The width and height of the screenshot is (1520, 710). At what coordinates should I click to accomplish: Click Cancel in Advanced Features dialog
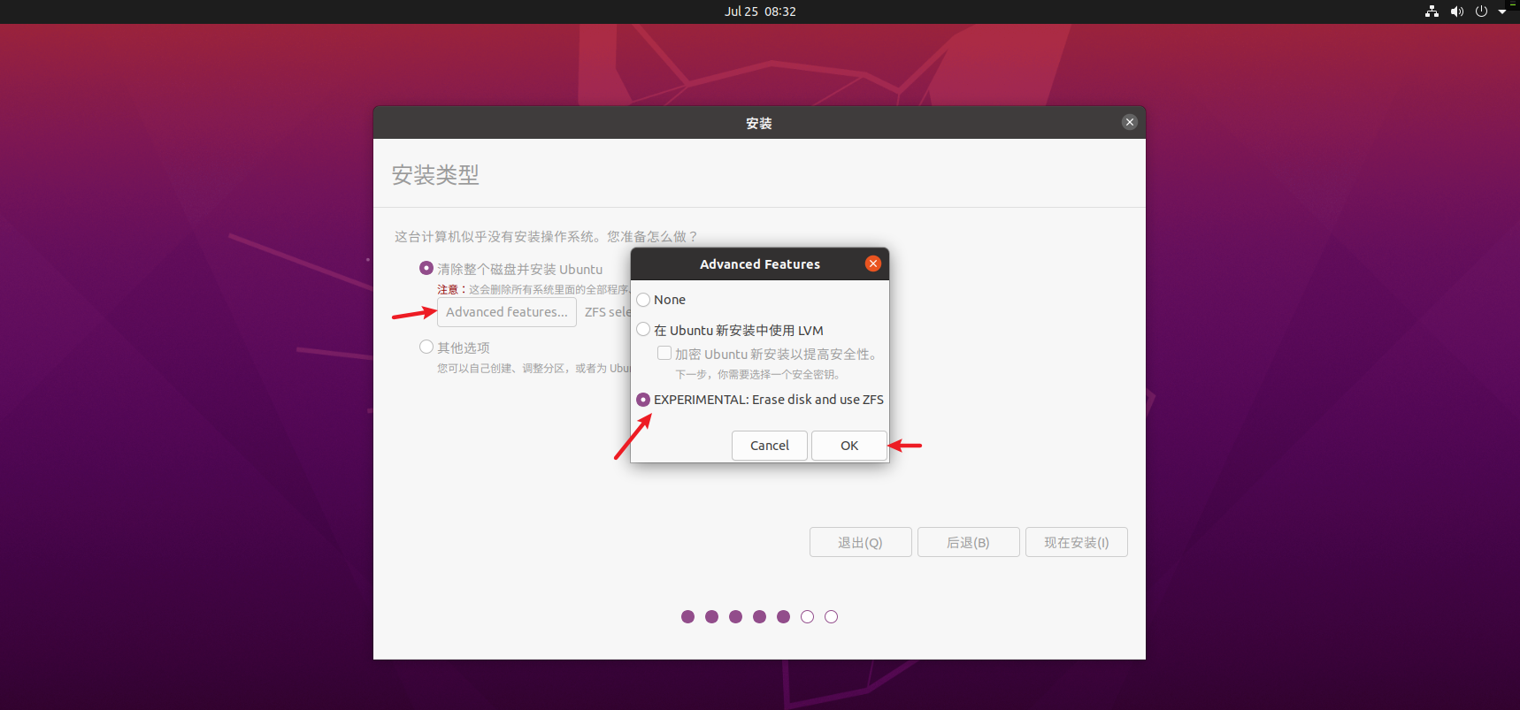[x=770, y=446]
